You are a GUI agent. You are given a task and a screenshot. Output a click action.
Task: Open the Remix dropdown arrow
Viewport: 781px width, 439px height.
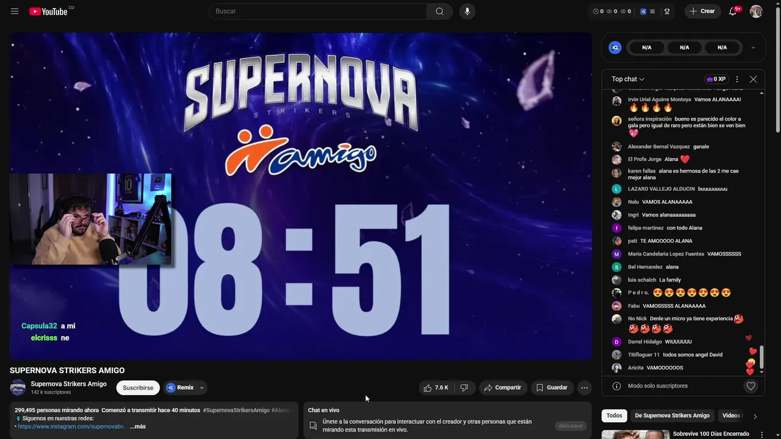201,388
